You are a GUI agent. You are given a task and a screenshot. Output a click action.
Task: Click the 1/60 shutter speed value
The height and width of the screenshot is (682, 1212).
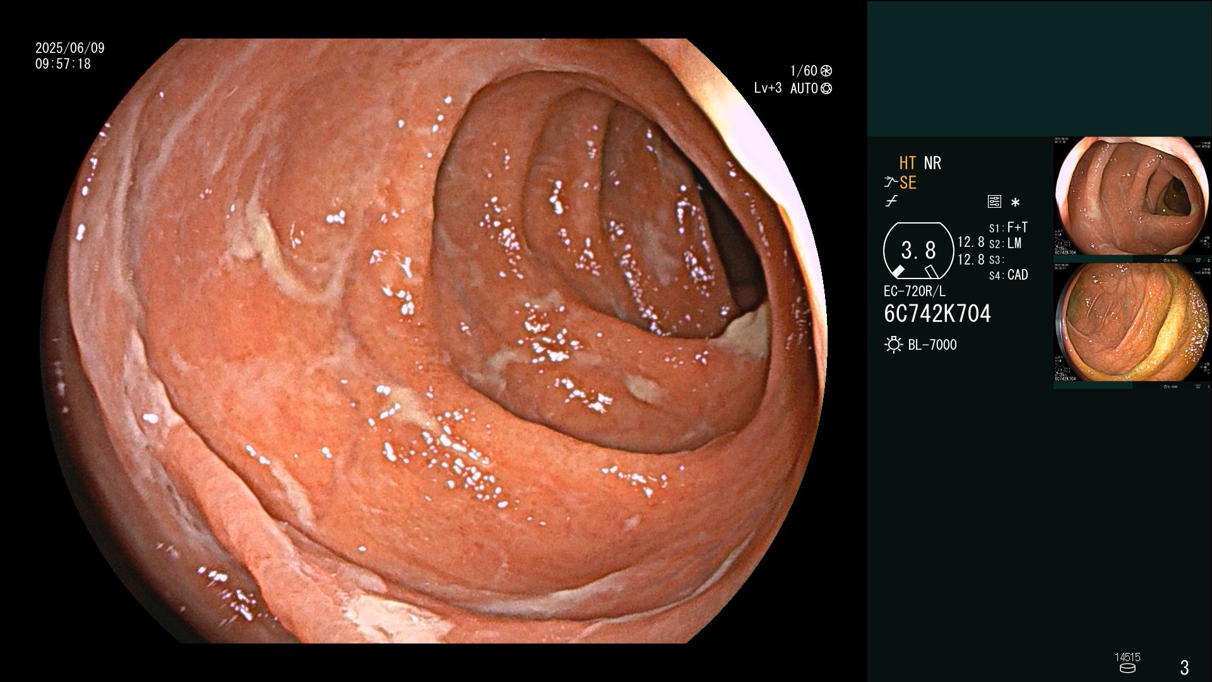tap(804, 71)
